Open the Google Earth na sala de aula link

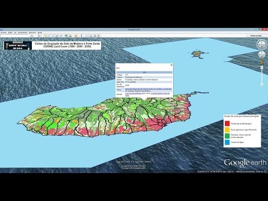pyautogui.click(x=160, y=93)
